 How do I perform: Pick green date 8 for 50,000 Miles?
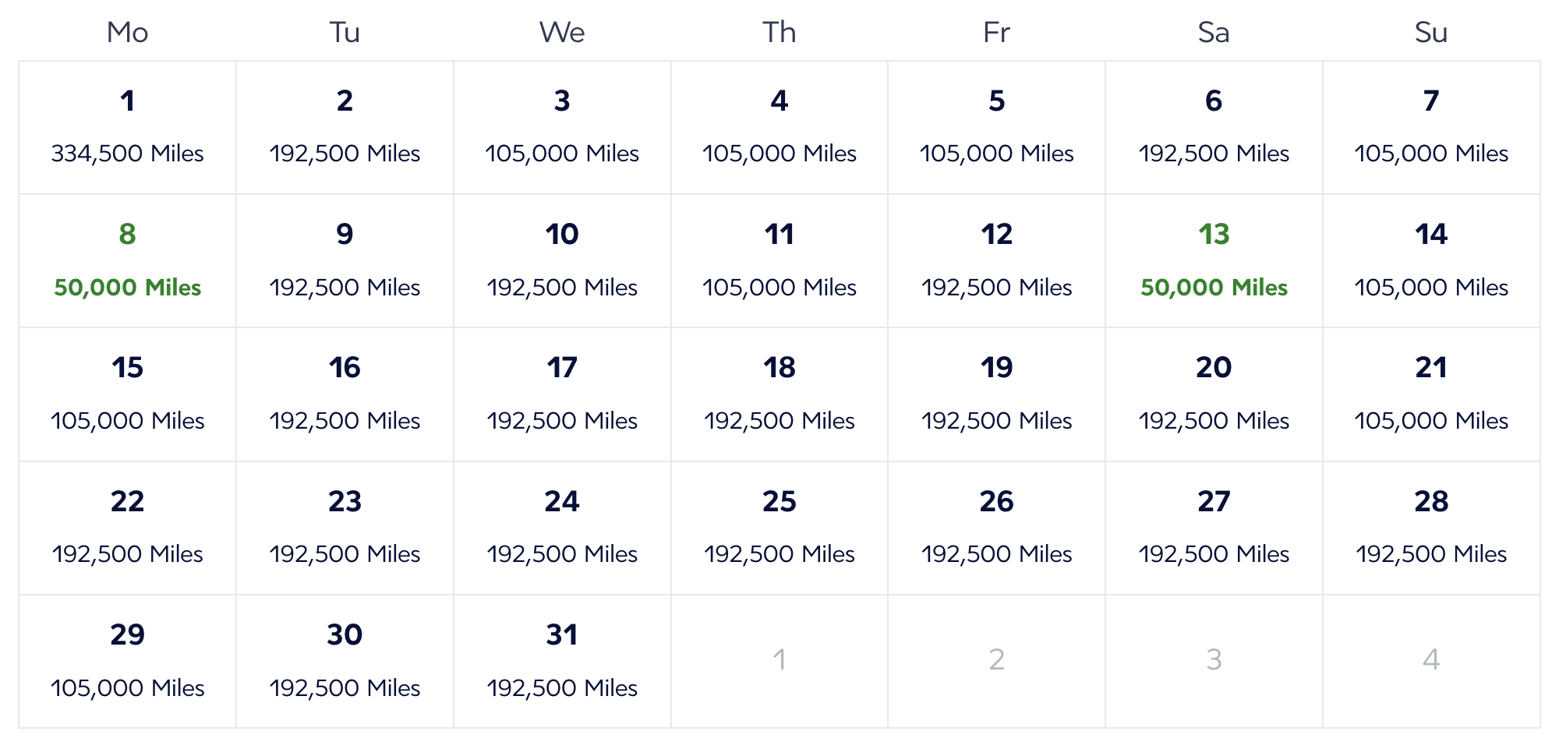(x=127, y=260)
